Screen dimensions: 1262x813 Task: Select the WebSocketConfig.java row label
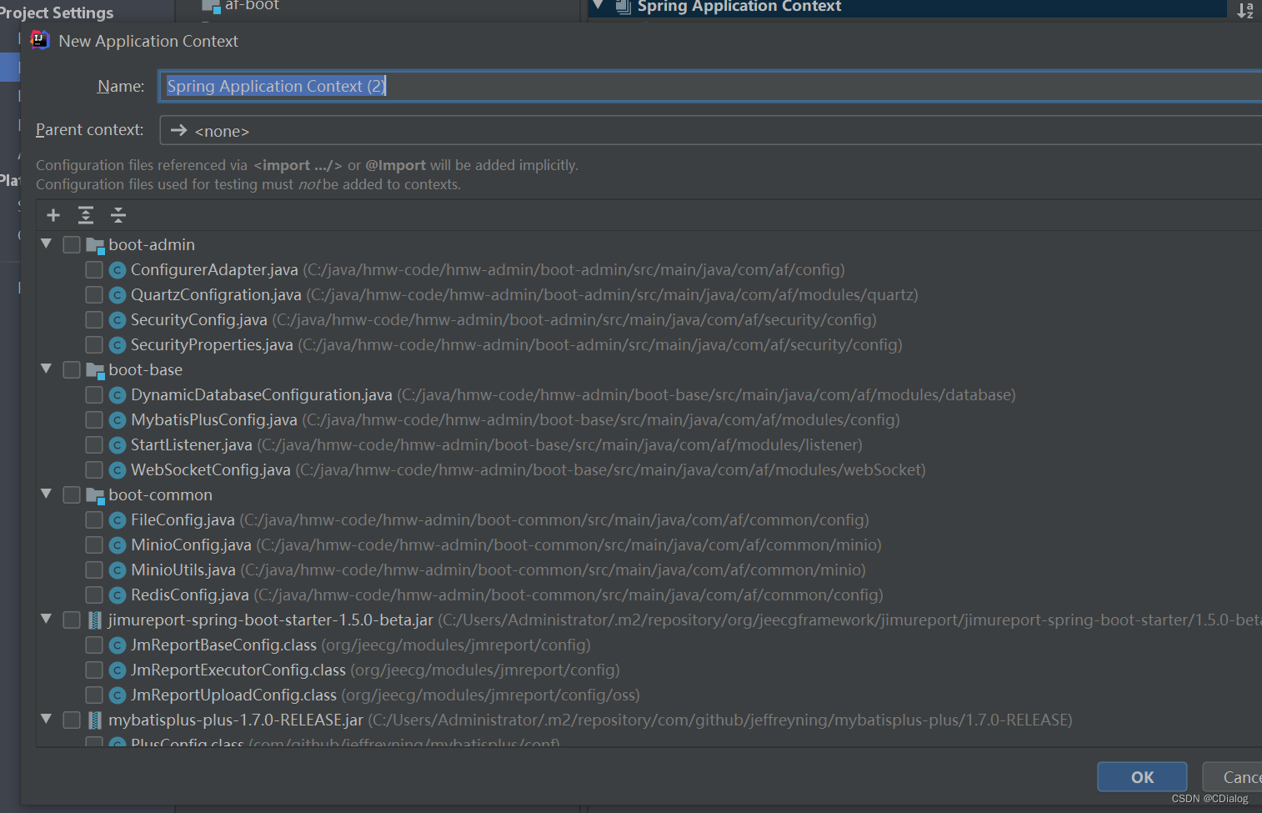coord(211,470)
